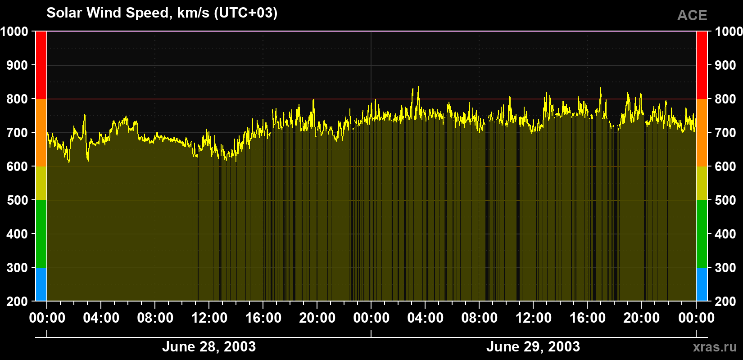
Task: Select the '04:00' tick of June 28
Action: coord(101,318)
